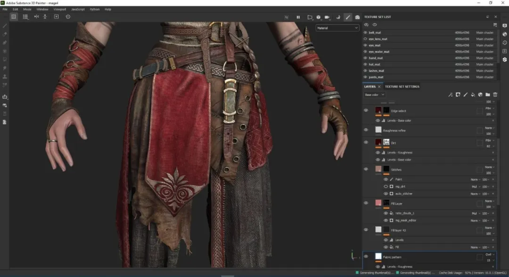Open the Display settings icon in right dock

tap(504, 25)
